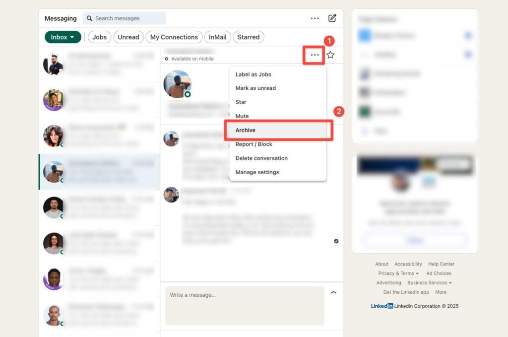Viewport: 508px width, 337px height.
Task: Toggle the My Connections filter pill
Action: pos(174,37)
